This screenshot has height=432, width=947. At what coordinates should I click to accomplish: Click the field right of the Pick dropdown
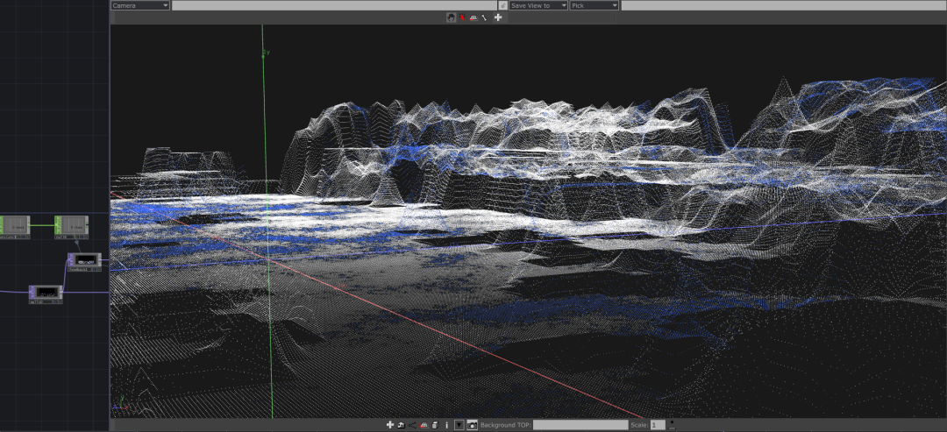pos(784,5)
